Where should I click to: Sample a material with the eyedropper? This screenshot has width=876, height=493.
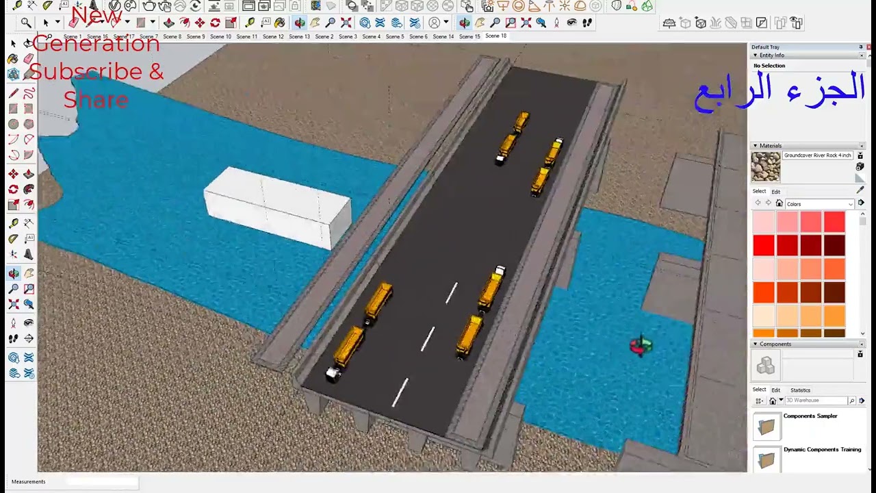pos(860,190)
